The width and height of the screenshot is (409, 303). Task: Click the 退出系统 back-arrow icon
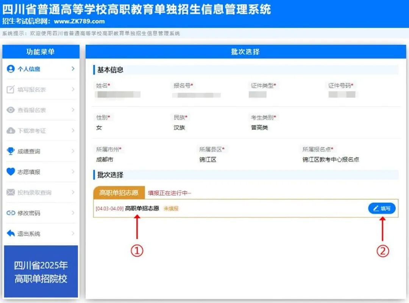(11, 233)
